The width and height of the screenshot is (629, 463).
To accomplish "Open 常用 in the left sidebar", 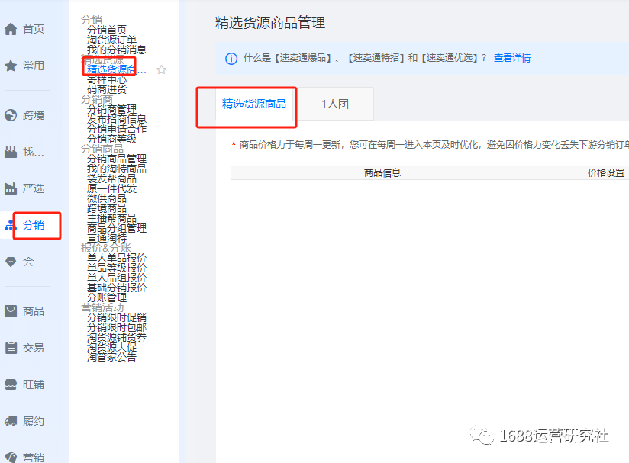I will click(34, 66).
